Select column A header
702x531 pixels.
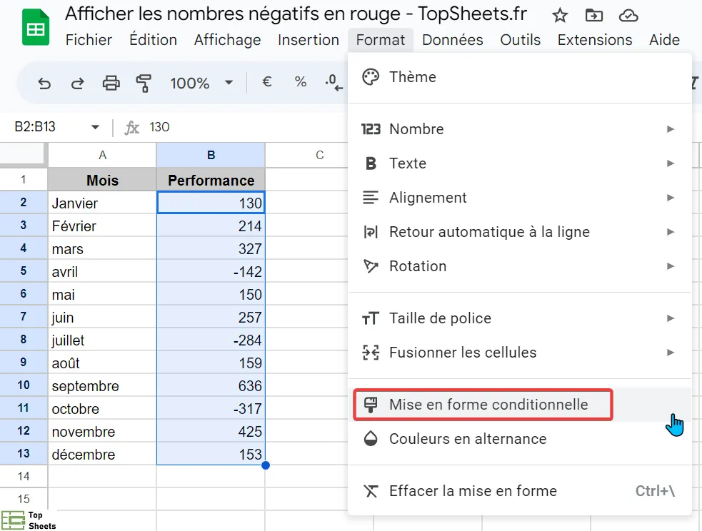(103, 155)
